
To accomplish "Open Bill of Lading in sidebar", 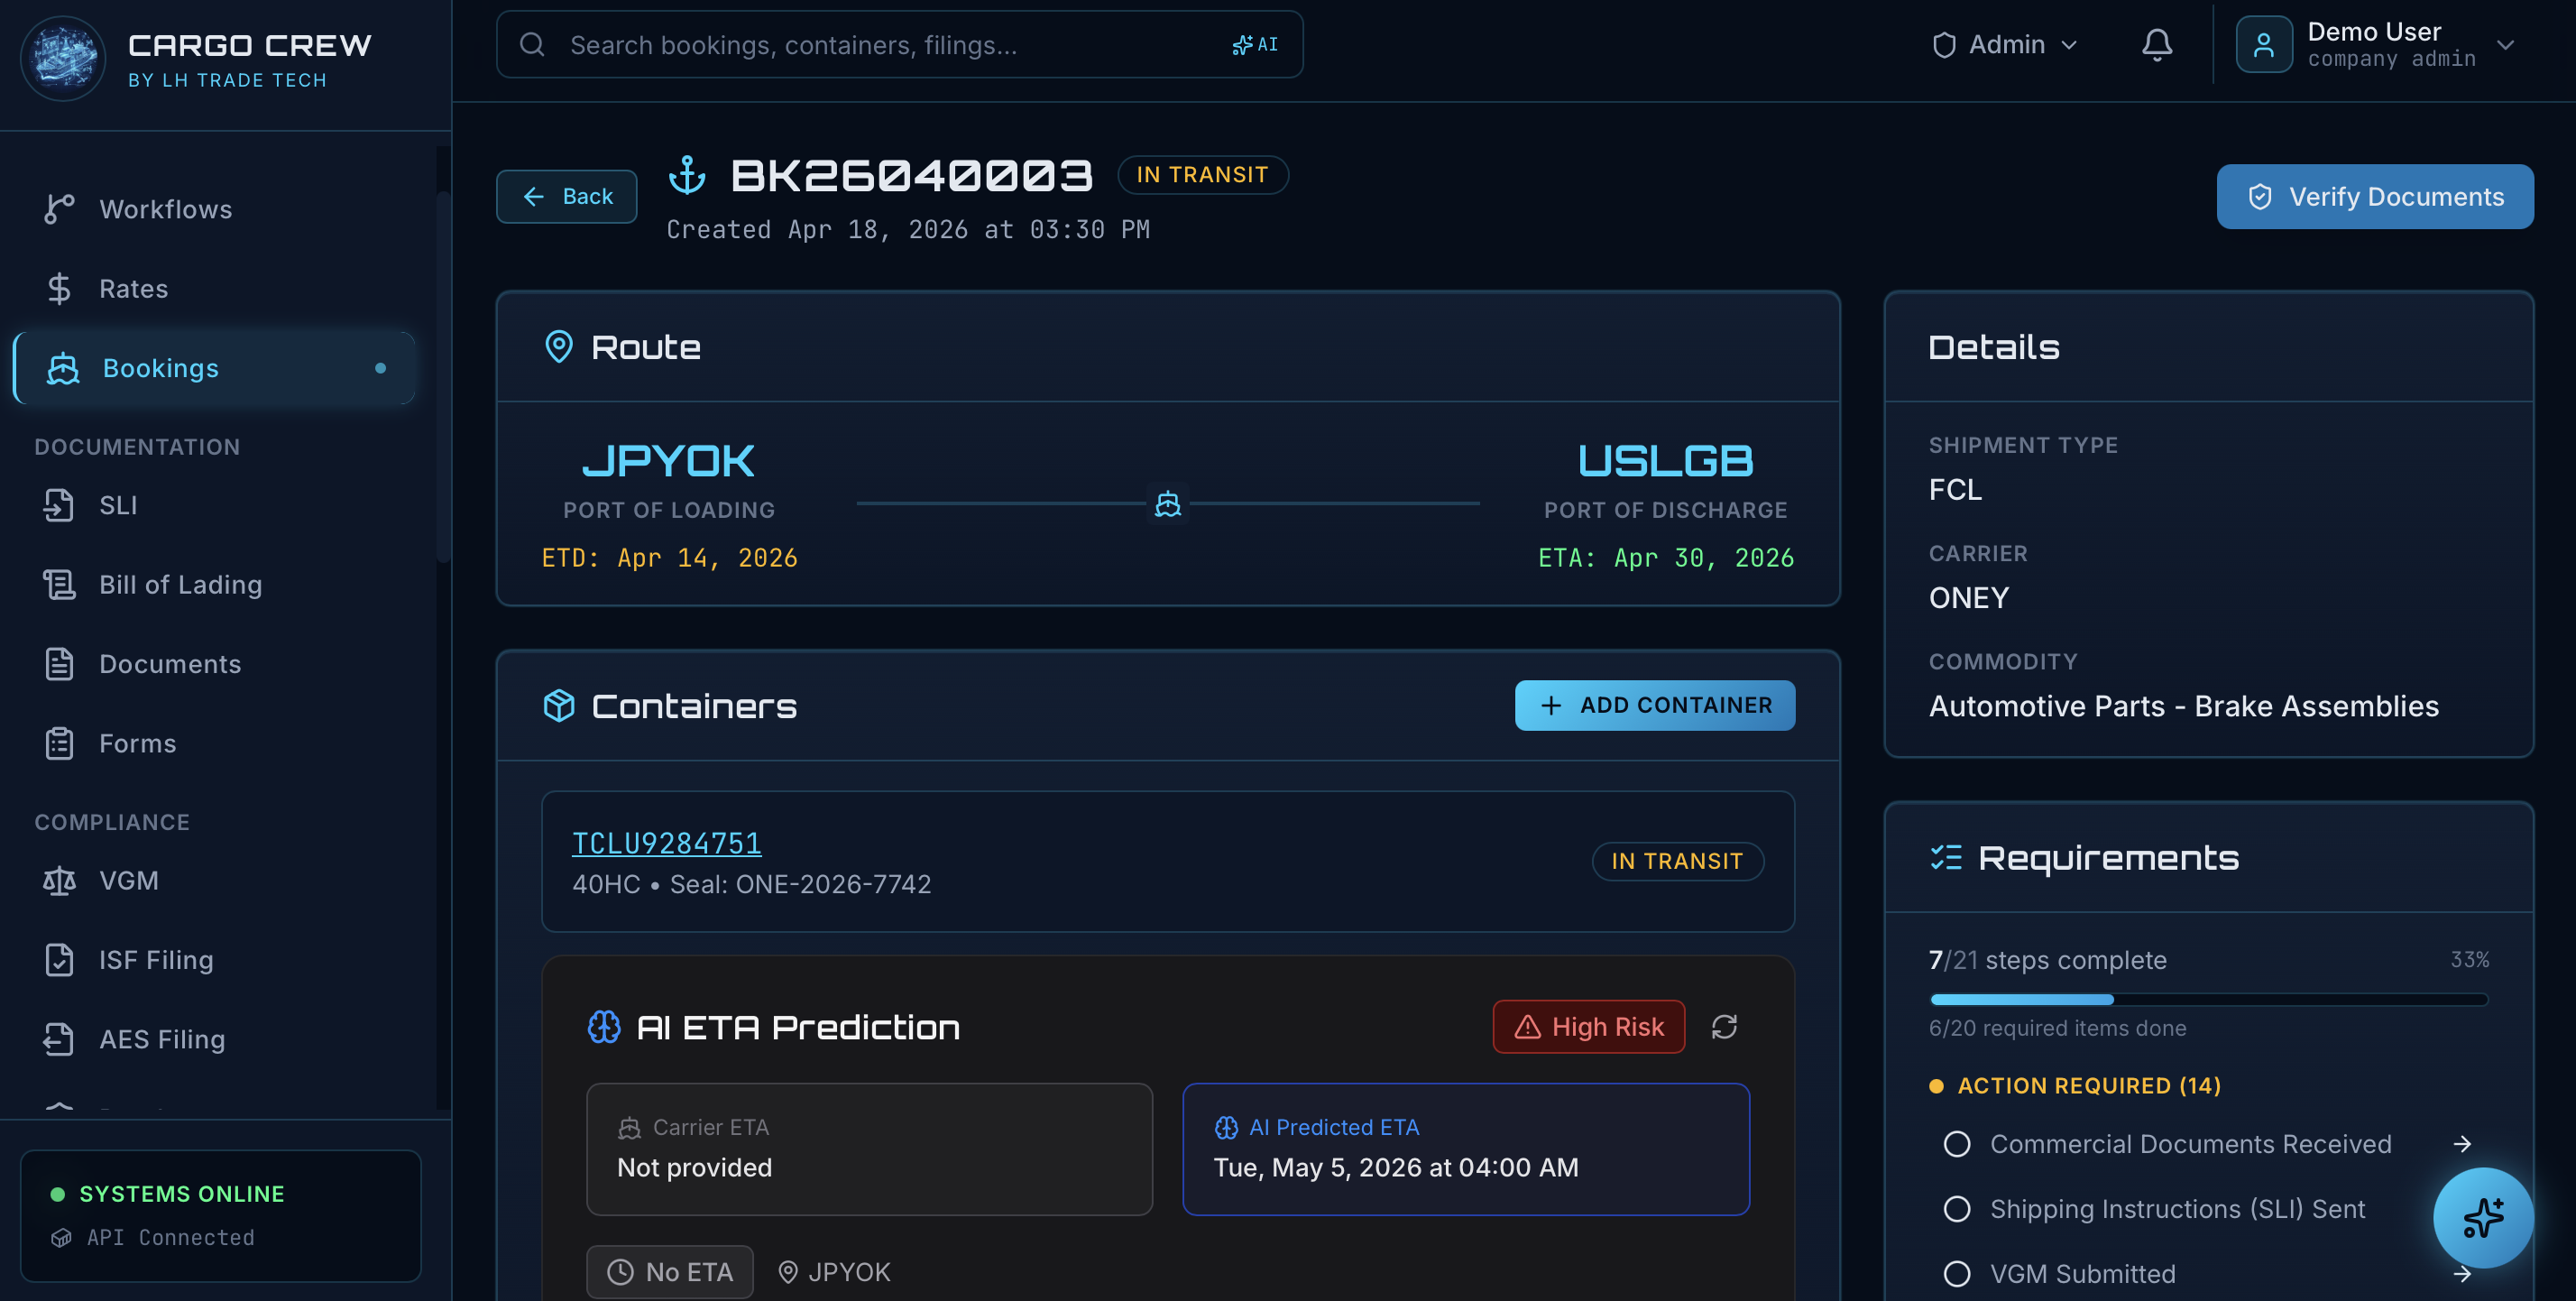I will coord(180,584).
